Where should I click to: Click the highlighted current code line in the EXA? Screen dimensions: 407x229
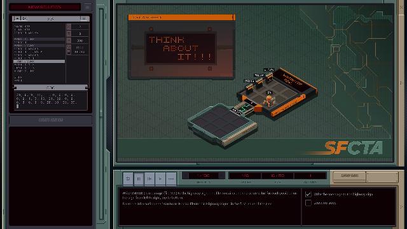coord(39,62)
